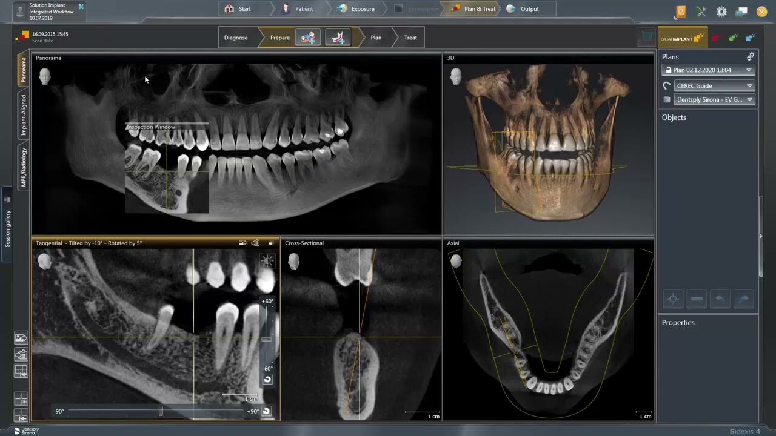Screen dimensions: 776x436
Task: Click the brightness/contrast sun icon in Tangential view
Action: tap(267, 261)
